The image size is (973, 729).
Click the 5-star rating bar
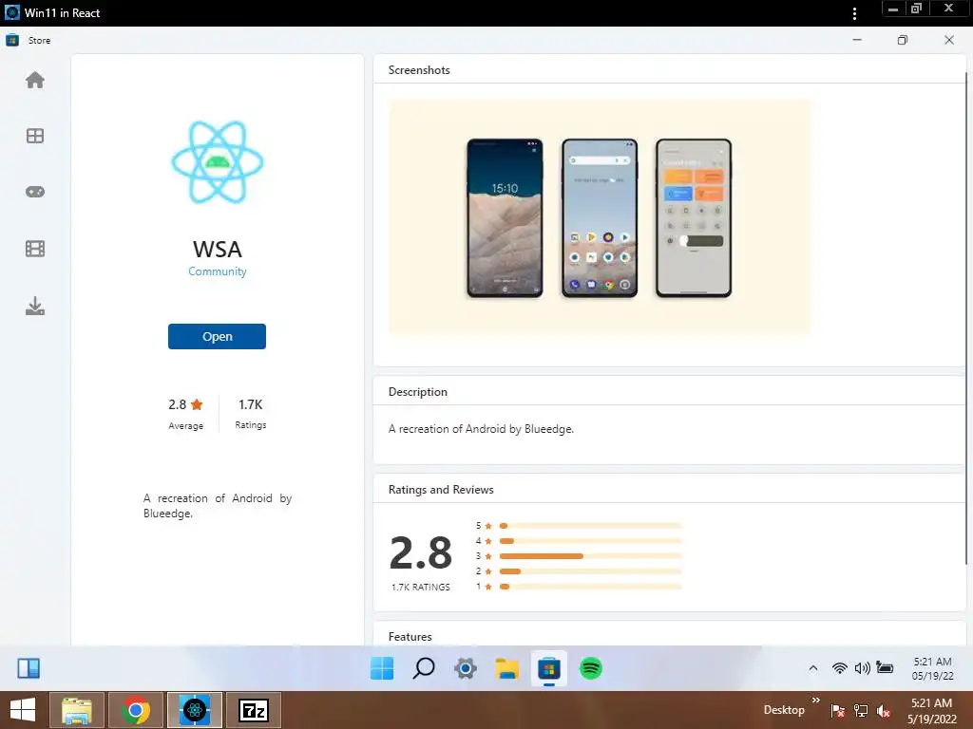click(x=590, y=526)
